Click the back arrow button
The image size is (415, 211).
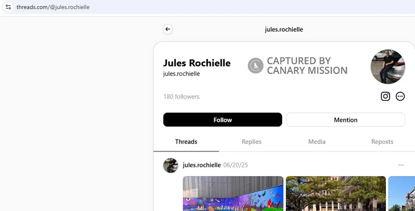pyautogui.click(x=168, y=29)
